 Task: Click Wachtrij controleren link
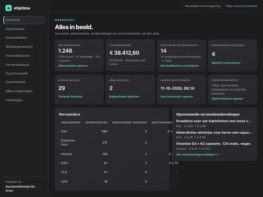tap(226, 63)
